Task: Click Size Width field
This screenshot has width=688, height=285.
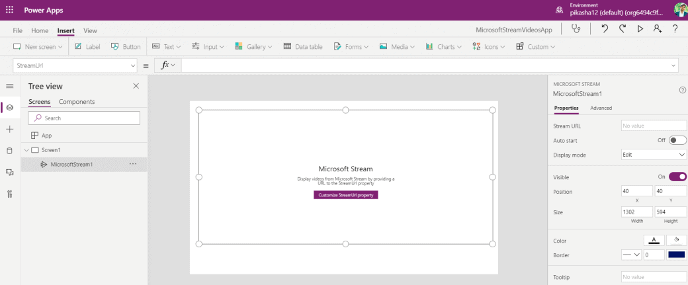Action: point(636,212)
